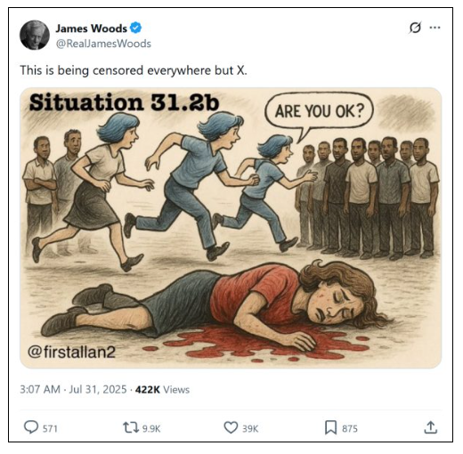Viewport: 463px width, 454px height.
Task: Open the @RealJamesWoods handle link
Action: [x=103, y=44]
